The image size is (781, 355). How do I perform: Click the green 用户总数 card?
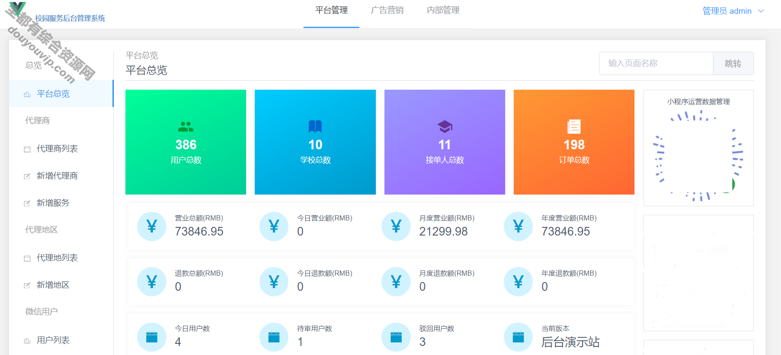(186, 142)
